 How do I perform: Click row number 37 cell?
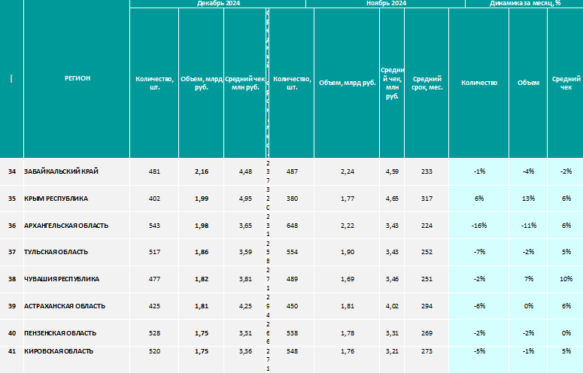click(x=12, y=252)
